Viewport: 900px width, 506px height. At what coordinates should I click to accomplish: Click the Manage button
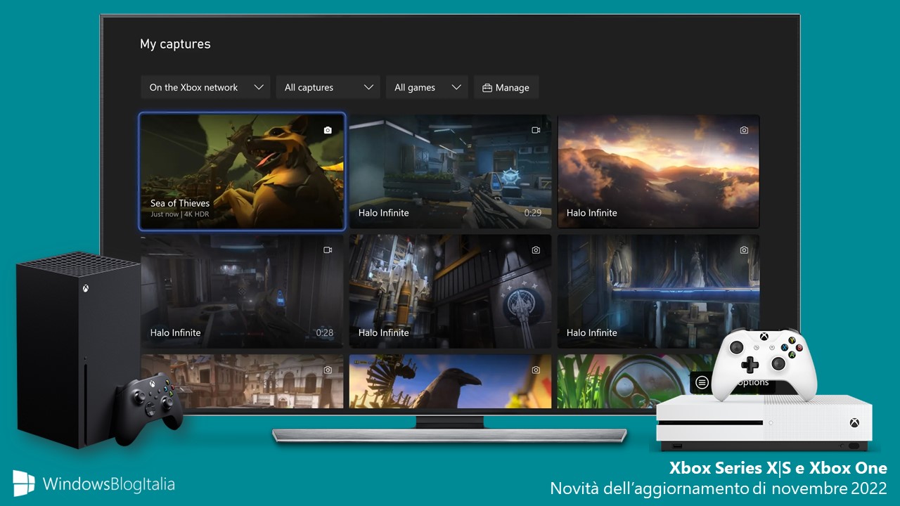506,88
